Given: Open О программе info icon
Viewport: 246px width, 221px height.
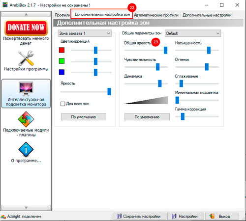Looking at the screenshot, I should (26, 150).
